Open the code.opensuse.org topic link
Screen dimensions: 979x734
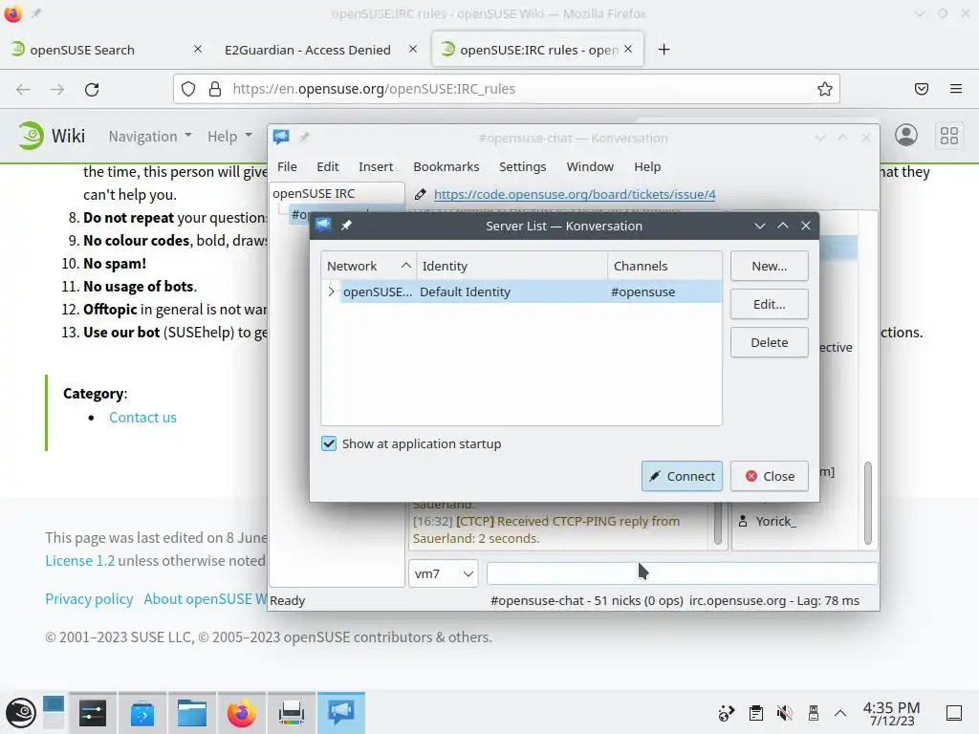(575, 194)
